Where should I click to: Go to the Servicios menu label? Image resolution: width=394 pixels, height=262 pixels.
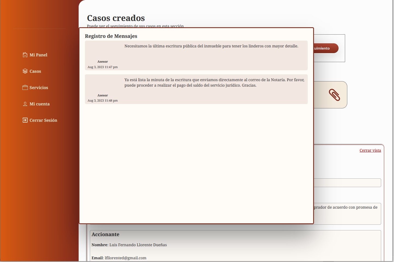pyautogui.click(x=39, y=87)
